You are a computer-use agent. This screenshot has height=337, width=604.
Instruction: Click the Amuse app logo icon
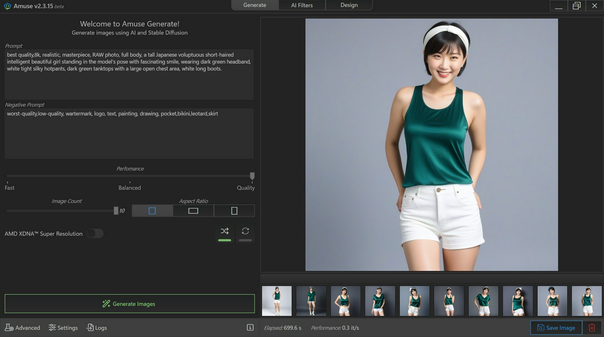[x=8, y=6]
